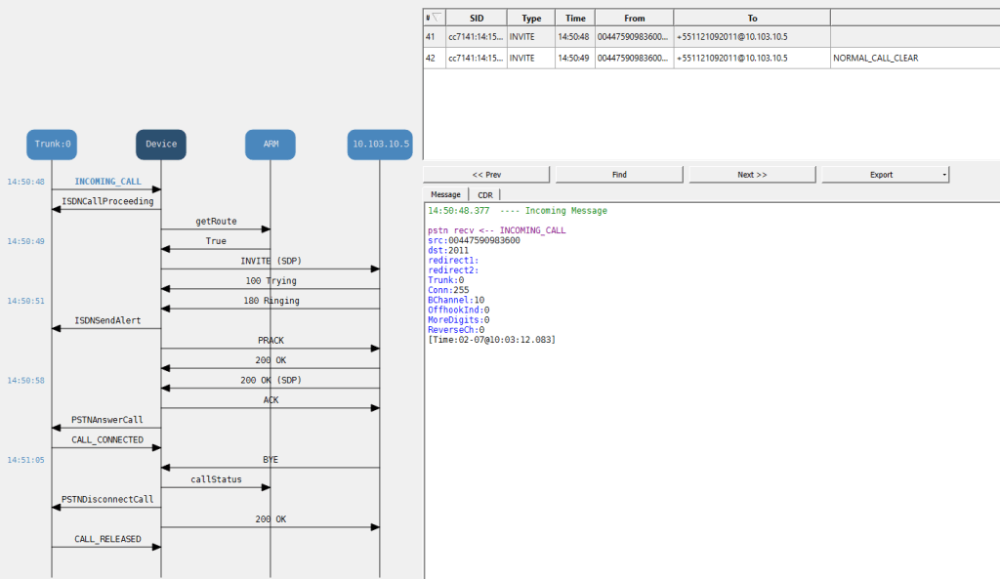Image resolution: width=1000 pixels, height=579 pixels.
Task: Select the BYE message in the flow
Action: [x=271, y=459]
